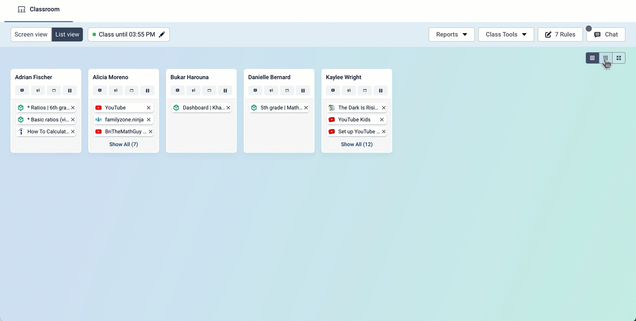Click the Kaylee Wright student name
This screenshot has height=321, width=636.
(344, 77)
